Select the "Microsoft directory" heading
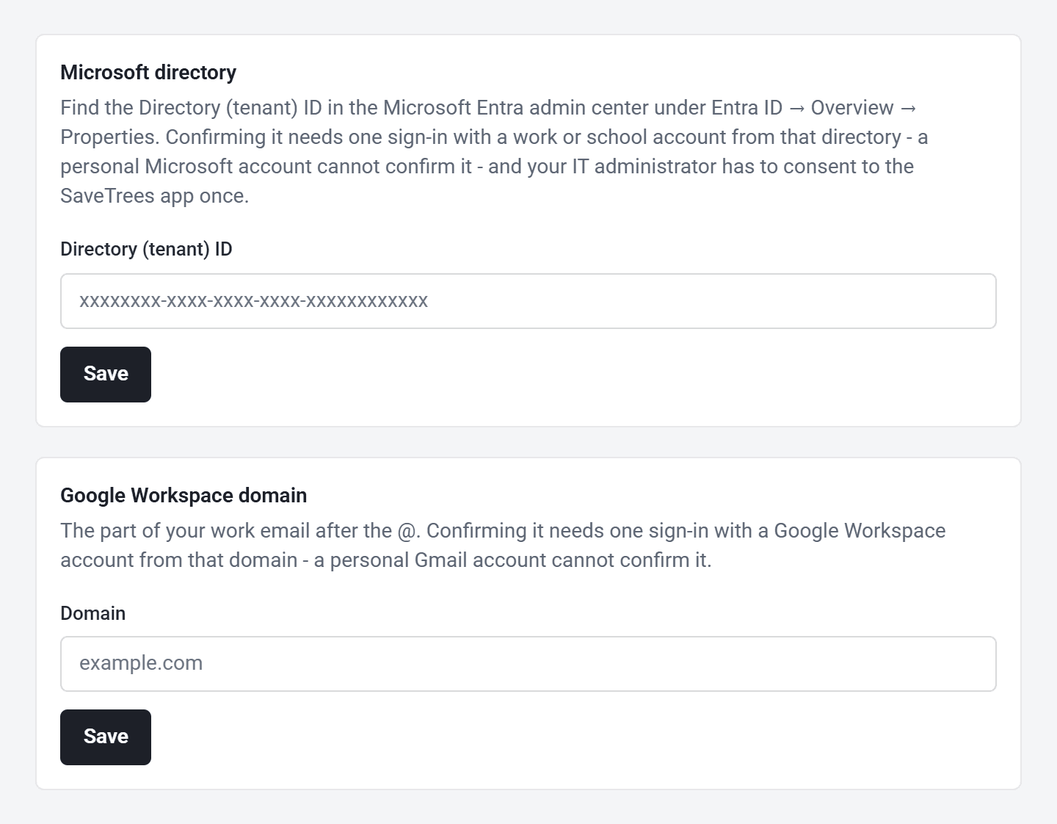 coord(148,73)
